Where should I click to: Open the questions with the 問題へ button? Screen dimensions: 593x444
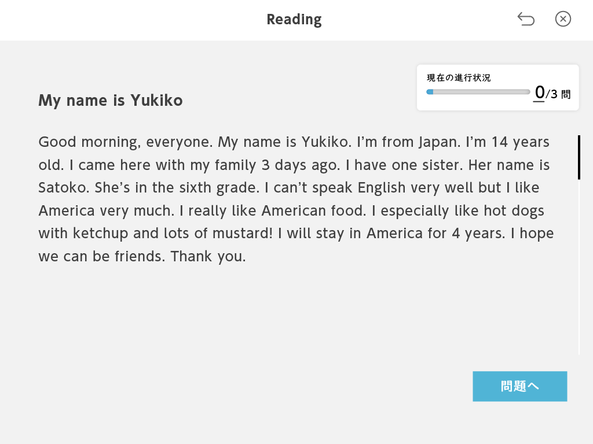click(519, 386)
